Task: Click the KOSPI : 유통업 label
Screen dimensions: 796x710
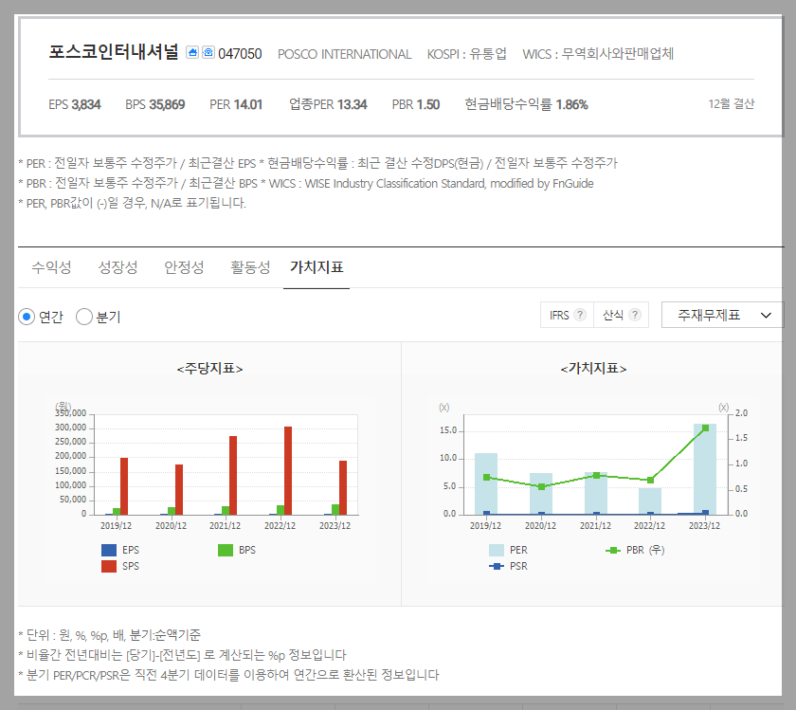Action: pyautogui.click(x=466, y=54)
